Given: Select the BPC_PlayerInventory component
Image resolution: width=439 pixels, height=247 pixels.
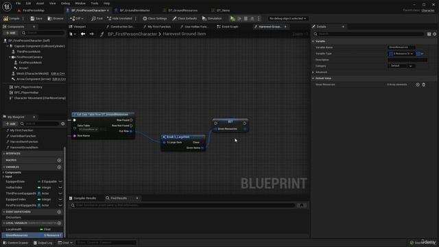Looking at the screenshot, I should click(28, 87).
